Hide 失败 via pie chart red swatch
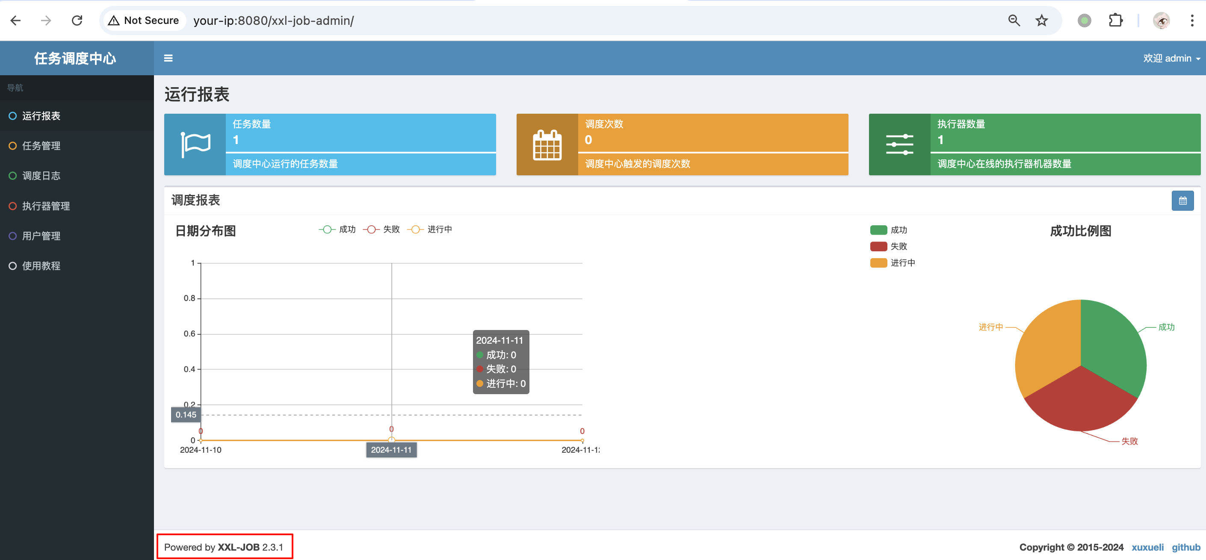The image size is (1206, 560). tap(878, 246)
